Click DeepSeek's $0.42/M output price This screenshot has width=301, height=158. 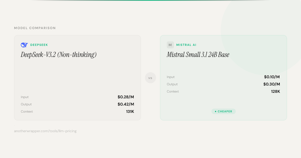point(126,104)
